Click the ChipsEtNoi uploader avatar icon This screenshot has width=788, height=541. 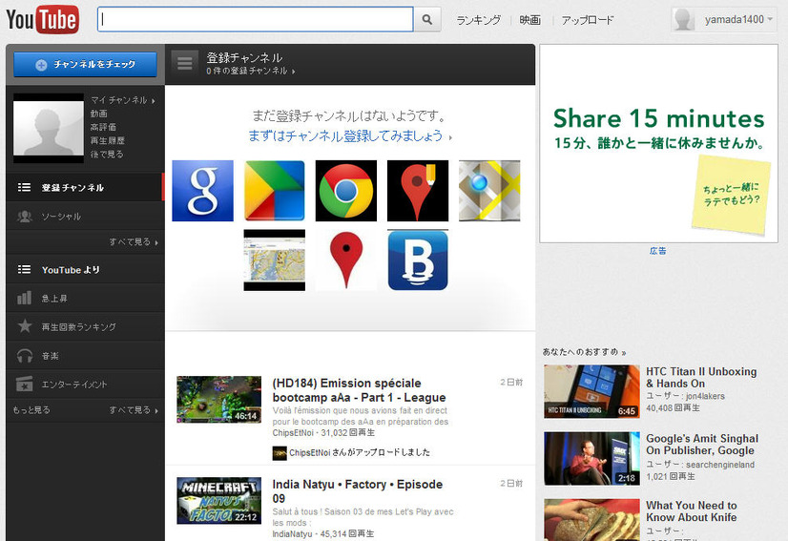coord(280,453)
